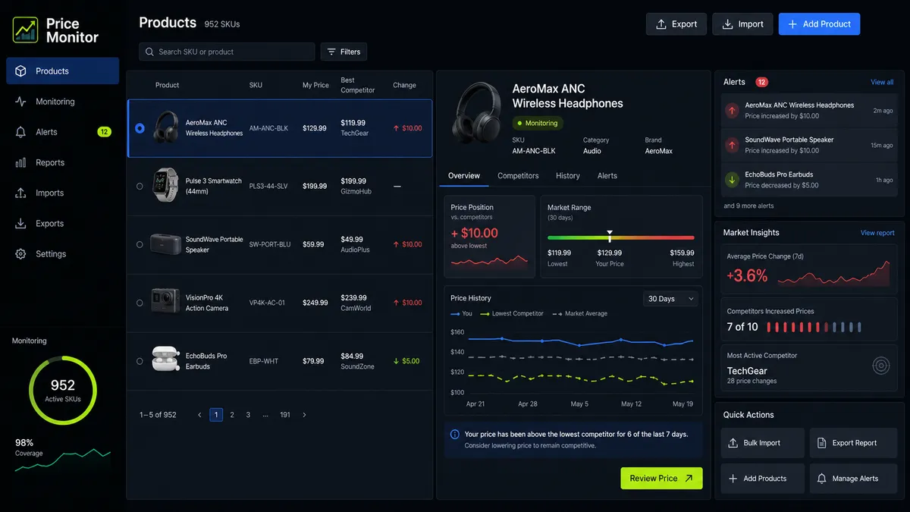
Task: Click the Settings gear icon in sidebar
Action: point(20,254)
